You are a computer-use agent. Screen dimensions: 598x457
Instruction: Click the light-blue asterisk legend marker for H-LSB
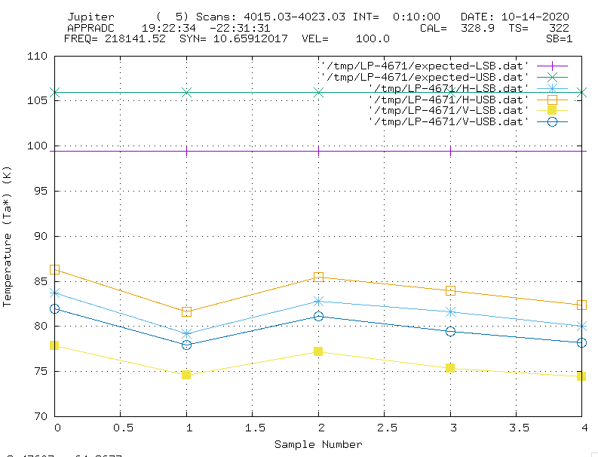[552, 88]
